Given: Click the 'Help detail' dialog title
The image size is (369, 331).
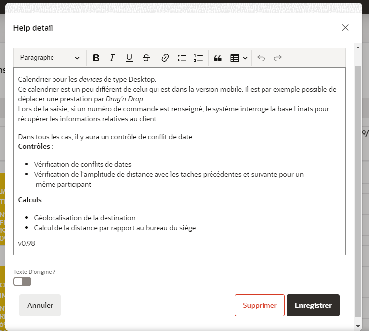Looking at the screenshot, I should pos(33,28).
